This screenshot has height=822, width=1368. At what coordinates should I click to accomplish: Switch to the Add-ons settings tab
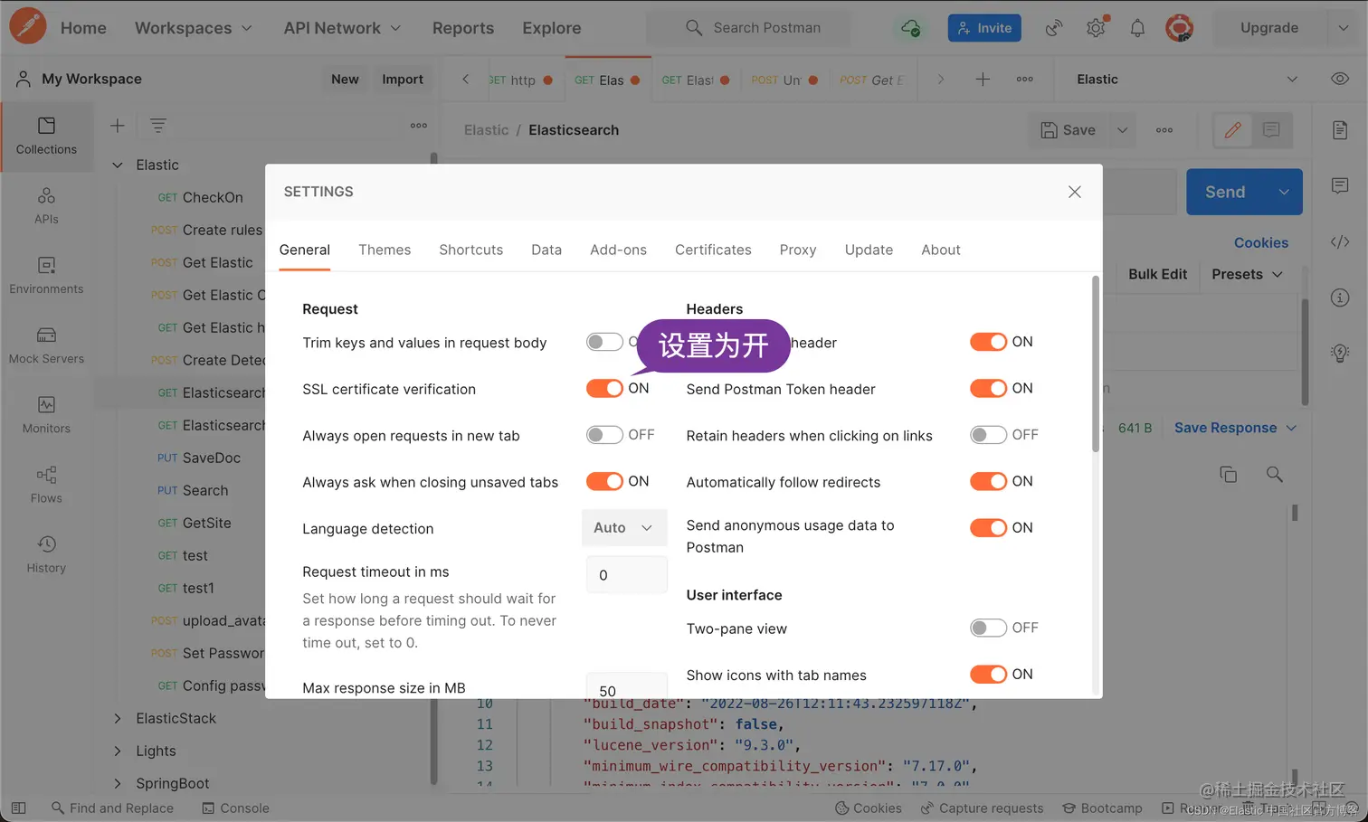[x=618, y=250]
